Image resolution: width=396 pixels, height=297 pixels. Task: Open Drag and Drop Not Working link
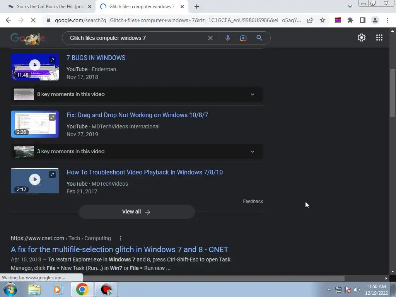pos(137,115)
